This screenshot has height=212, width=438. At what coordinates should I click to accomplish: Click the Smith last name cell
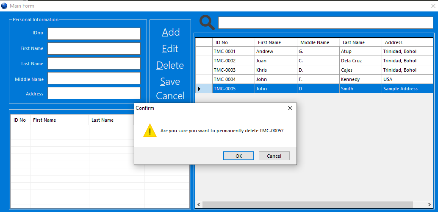[361, 89]
